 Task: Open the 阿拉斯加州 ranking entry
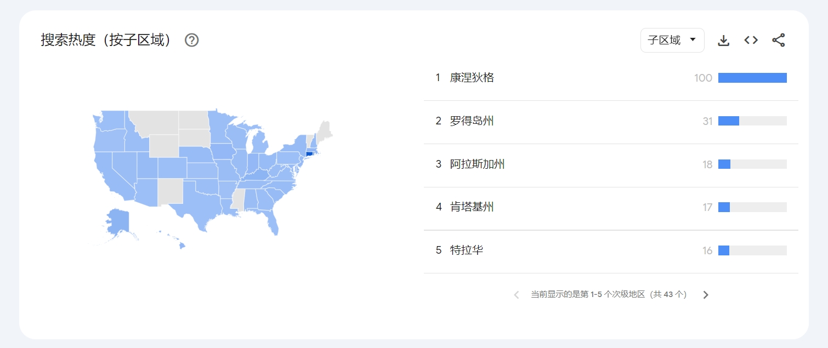[x=477, y=164]
